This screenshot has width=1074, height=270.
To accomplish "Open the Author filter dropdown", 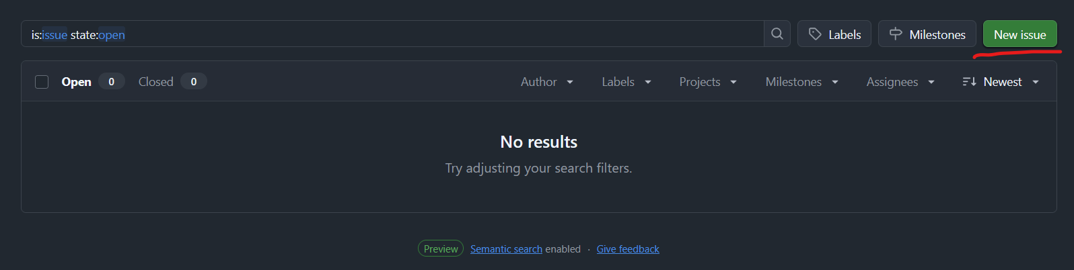I will pos(546,82).
